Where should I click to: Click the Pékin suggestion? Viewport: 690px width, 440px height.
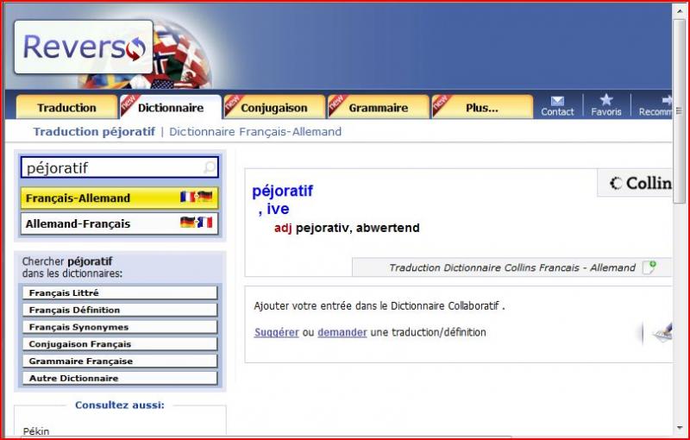(x=36, y=431)
